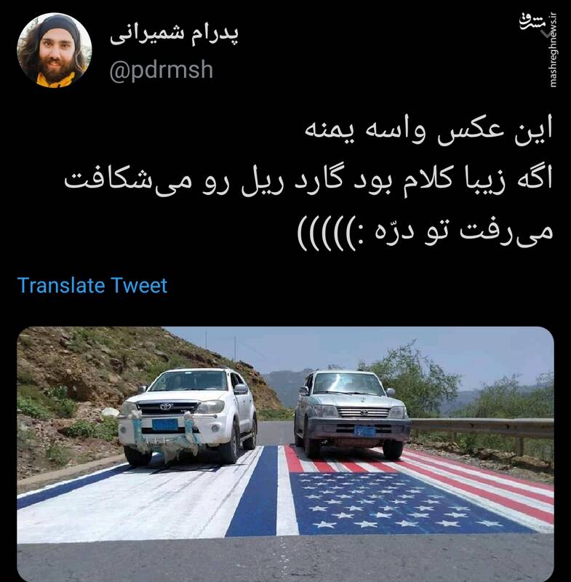Click the blue license plate on white Toyota
This screenshot has width=571, height=582.
pyautogui.click(x=165, y=424)
